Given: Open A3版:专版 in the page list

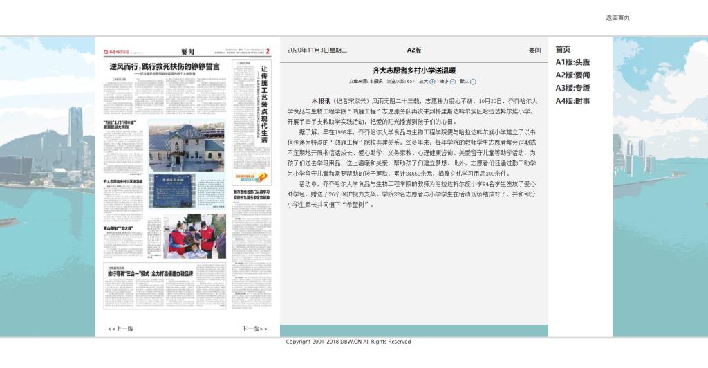Looking at the screenshot, I should (x=572, y=88).
